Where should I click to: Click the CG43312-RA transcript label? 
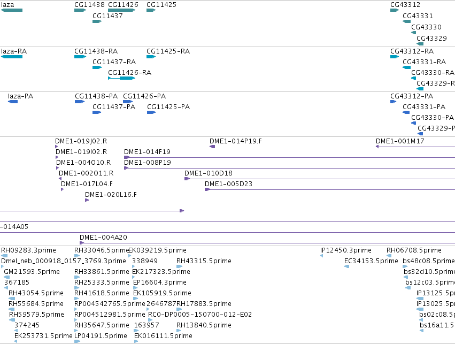click(x=412, y=51)
